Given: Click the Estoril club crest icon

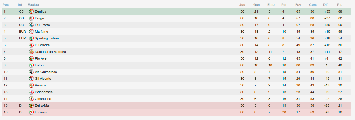Looking at the screenshot, I should coord(31,65).
